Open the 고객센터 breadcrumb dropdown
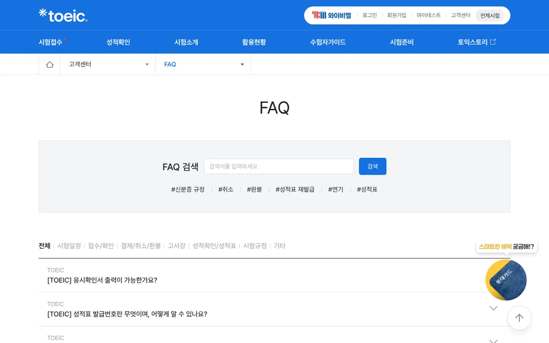 (108, 64)
